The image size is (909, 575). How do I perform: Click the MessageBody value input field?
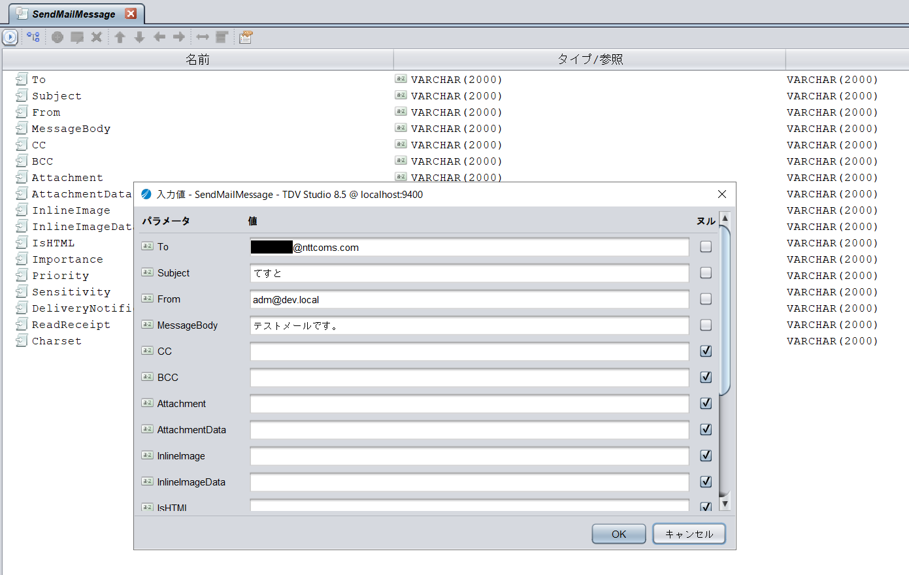coord(469,325)
